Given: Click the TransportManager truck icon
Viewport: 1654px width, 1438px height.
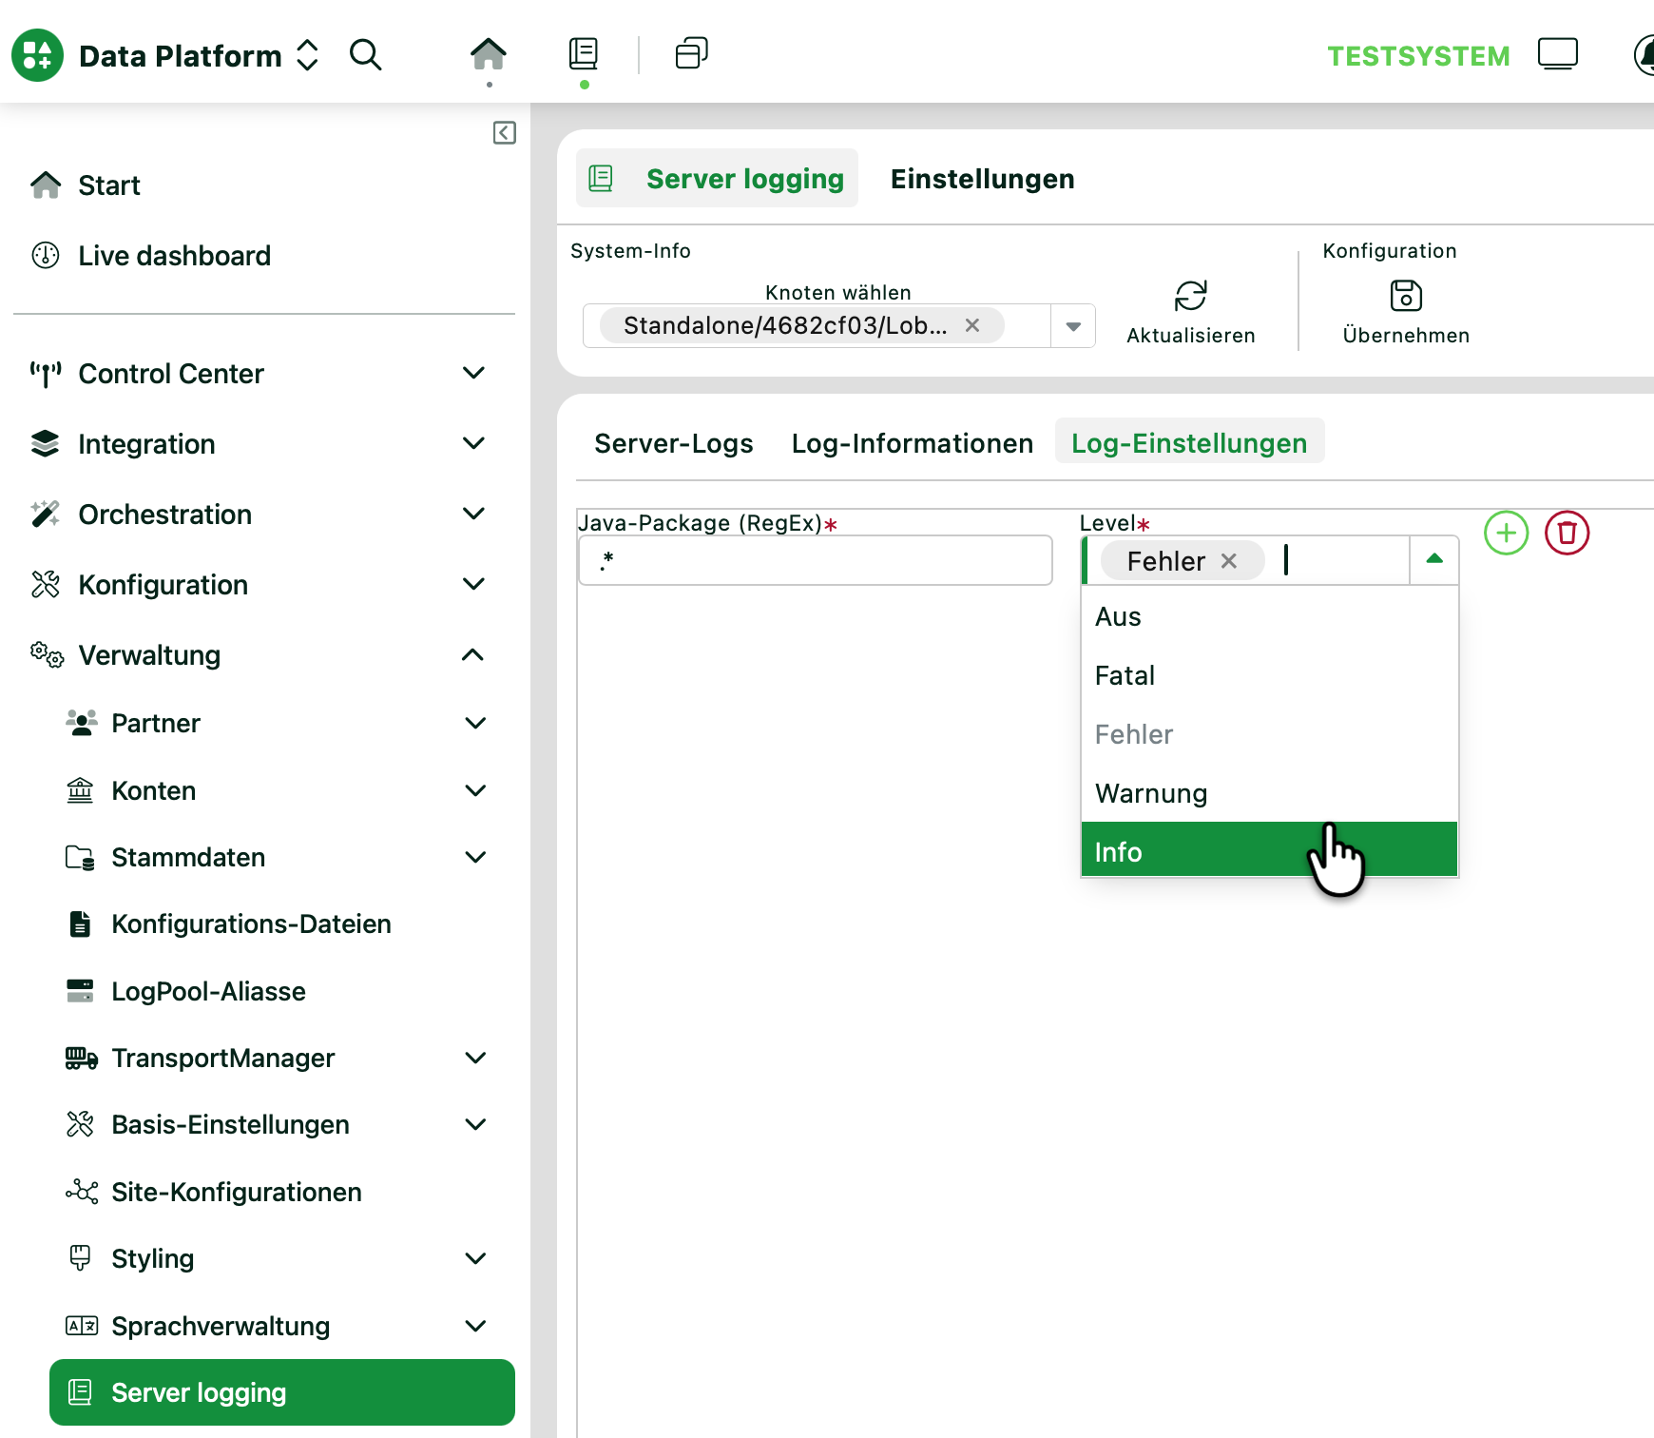Looking at the screenshot, I should click(82, 1058).
